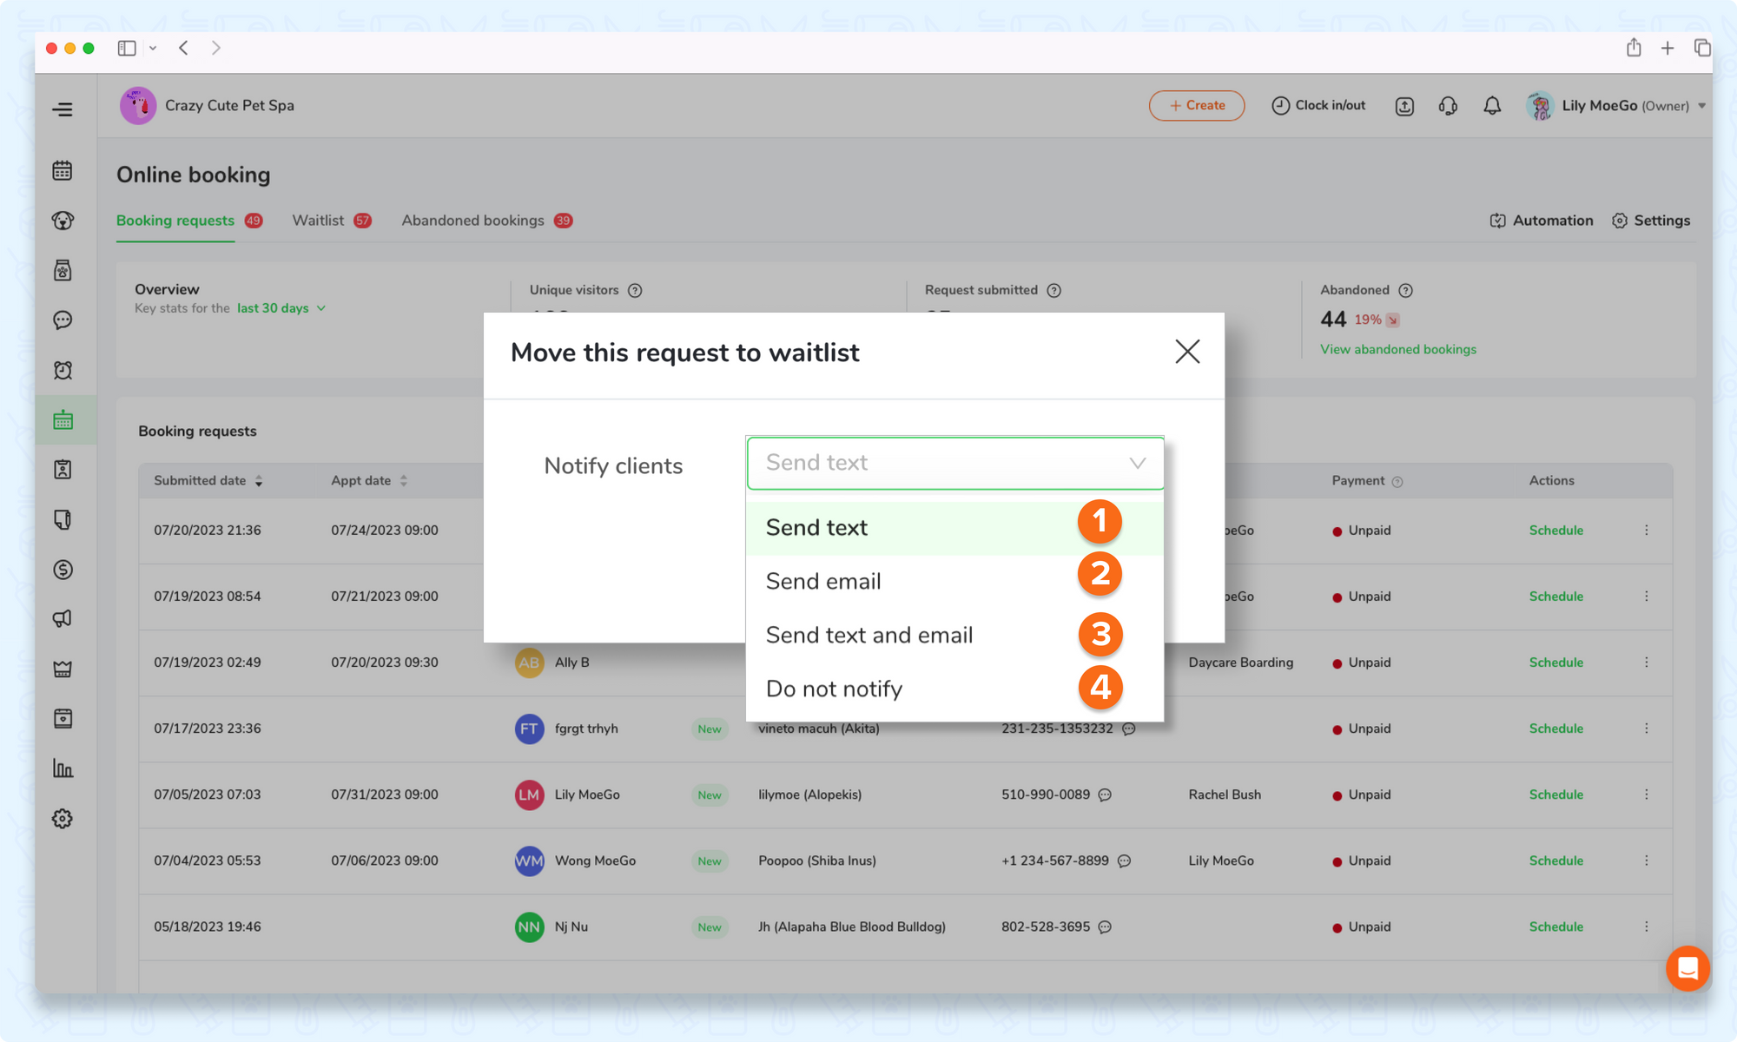Click the sidebar gear settings icon

point(63,819)
